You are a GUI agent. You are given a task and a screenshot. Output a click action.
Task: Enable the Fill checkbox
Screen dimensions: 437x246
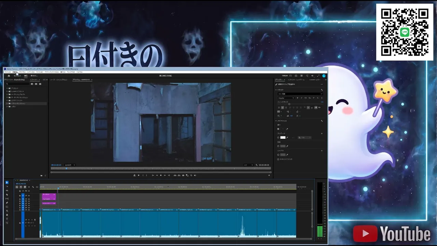coord(278,129)
